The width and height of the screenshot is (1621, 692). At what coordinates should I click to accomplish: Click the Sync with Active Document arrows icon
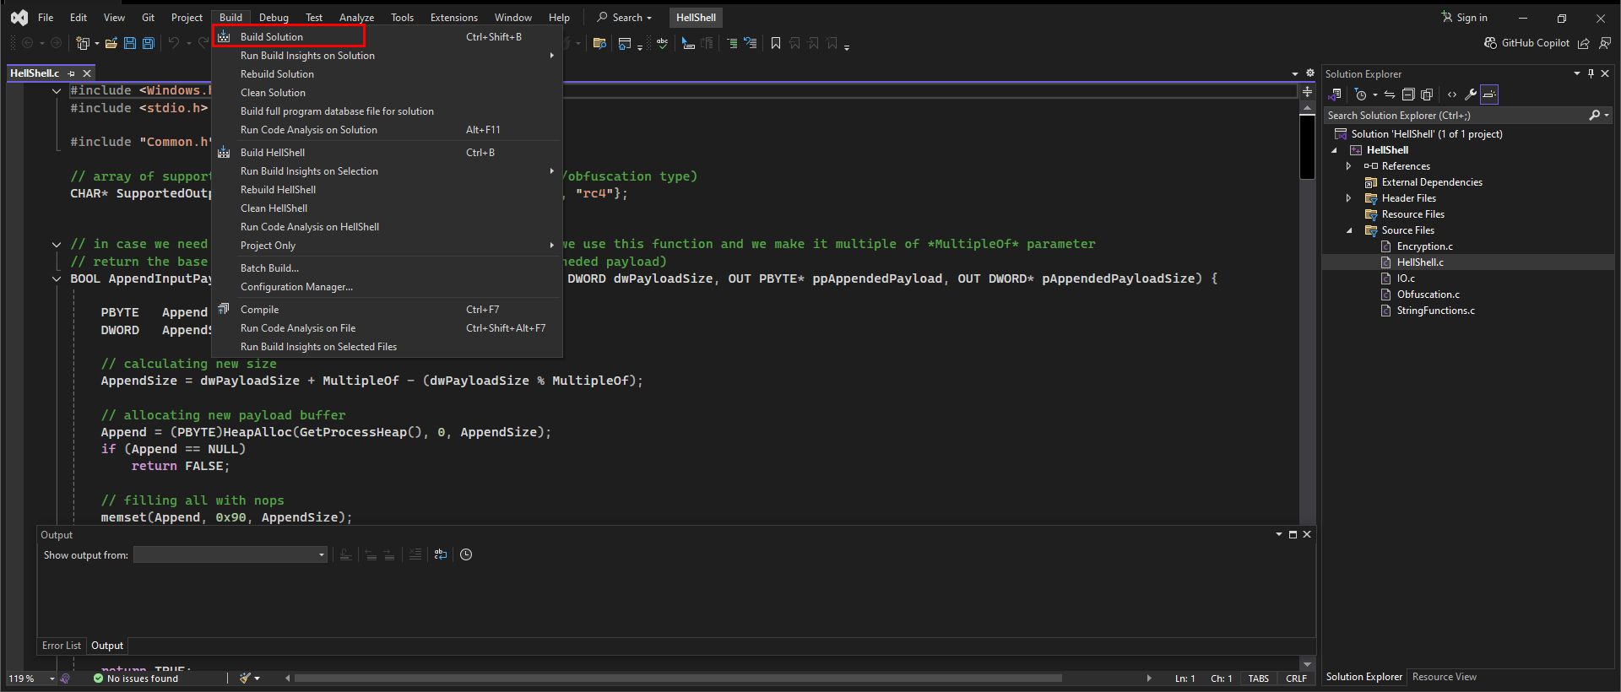(1390, 95)
